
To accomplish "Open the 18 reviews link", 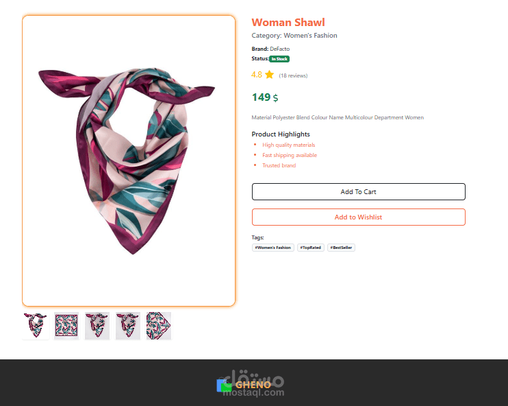I will pos(293,75).
